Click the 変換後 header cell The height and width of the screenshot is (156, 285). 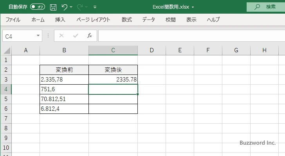(113, 70)
